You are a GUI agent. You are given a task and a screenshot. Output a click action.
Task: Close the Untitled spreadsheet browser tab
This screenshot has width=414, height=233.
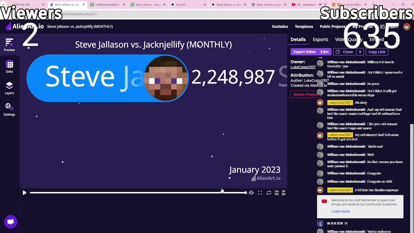[x=124, y=5]
